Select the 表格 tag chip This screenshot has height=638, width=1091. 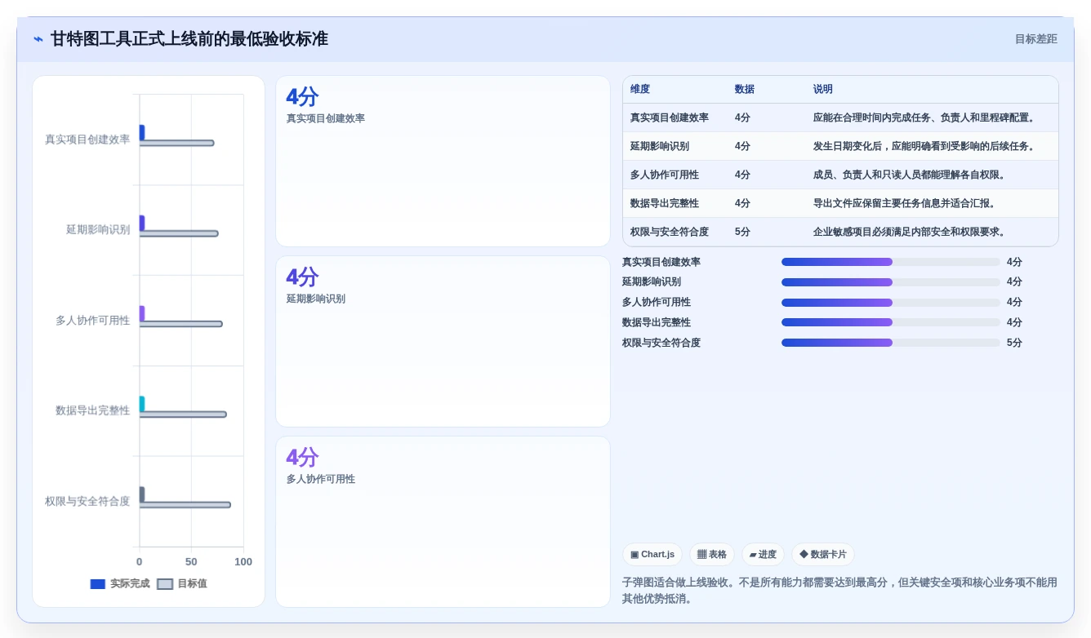(711, 555)
